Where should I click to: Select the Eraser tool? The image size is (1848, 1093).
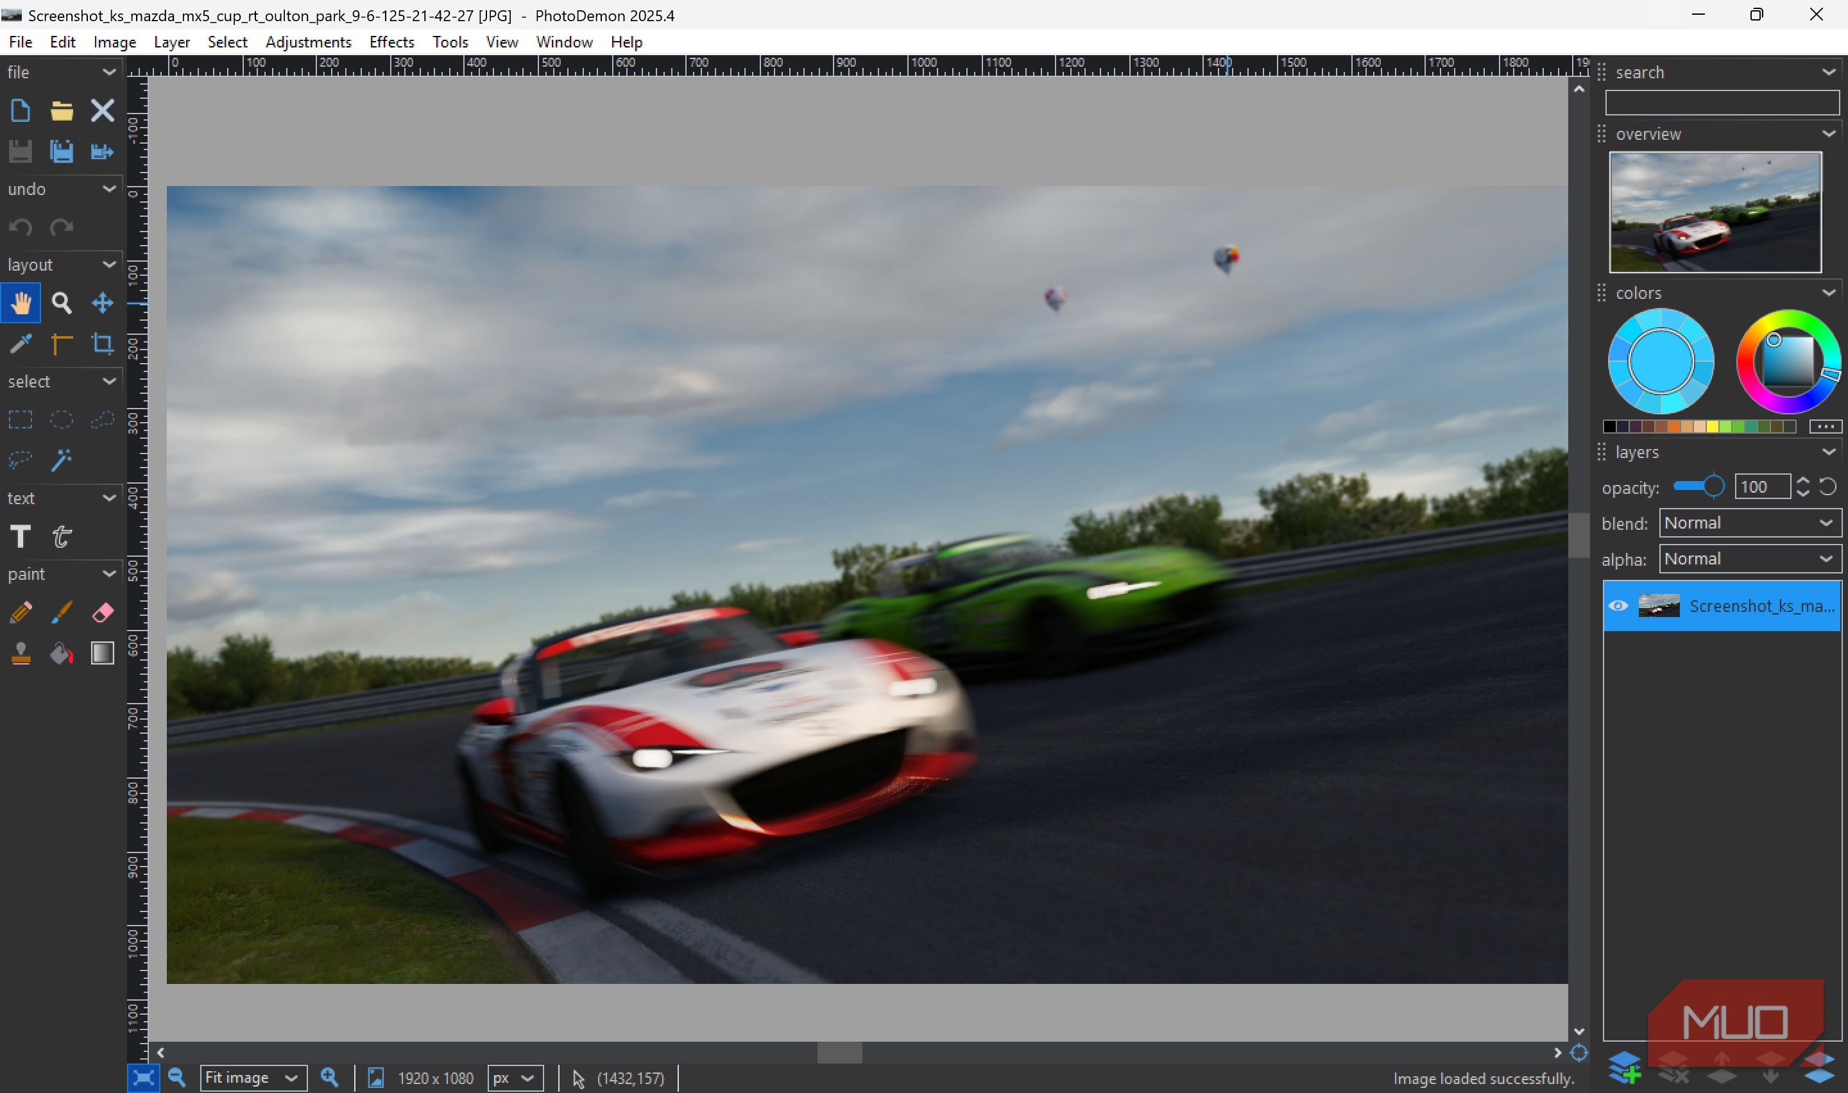click(x=103, y=612)
